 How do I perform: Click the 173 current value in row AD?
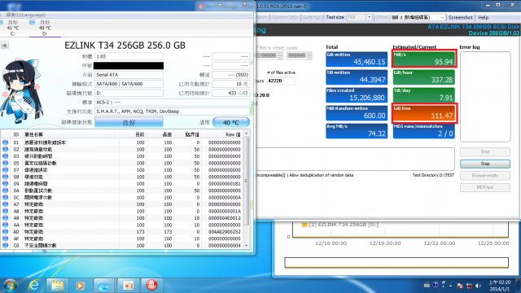(140, 231)
